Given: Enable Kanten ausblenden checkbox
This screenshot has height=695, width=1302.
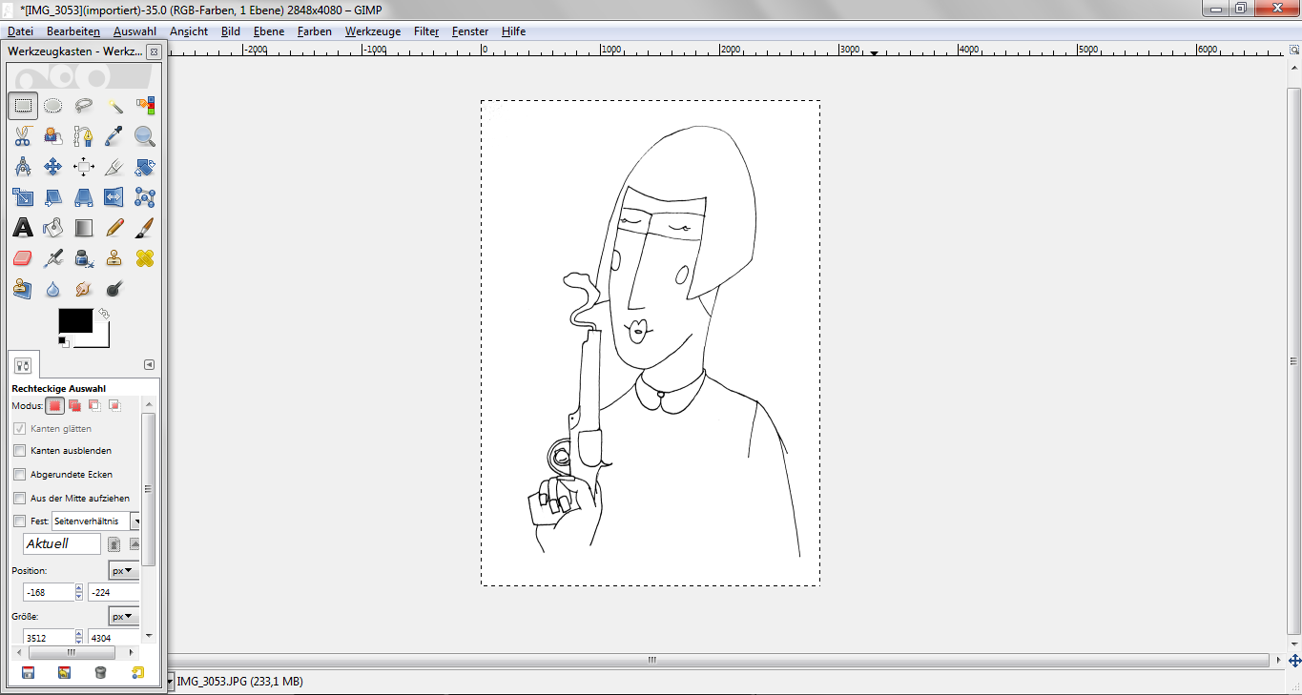Looking at the screenshot, I should click(x=19, y=451).
